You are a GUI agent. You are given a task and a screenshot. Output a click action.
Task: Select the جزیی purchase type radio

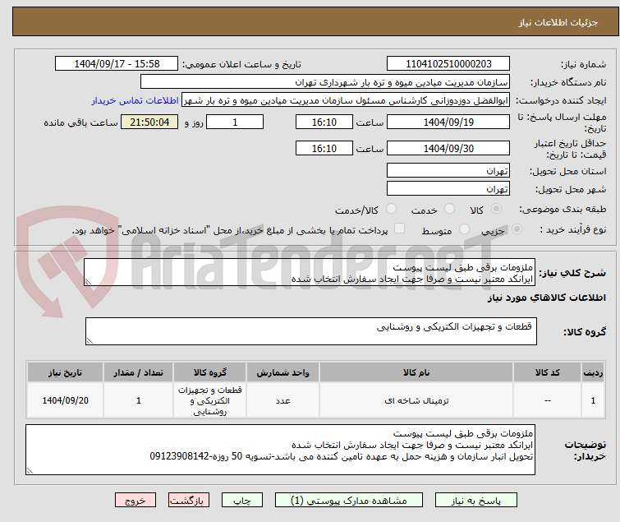pos(517,229)
